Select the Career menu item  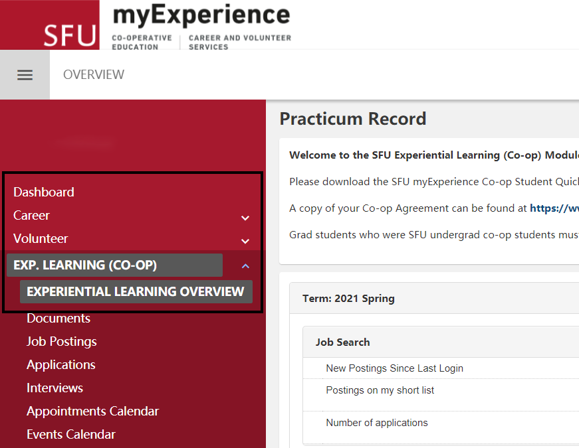tap(31, 215)
